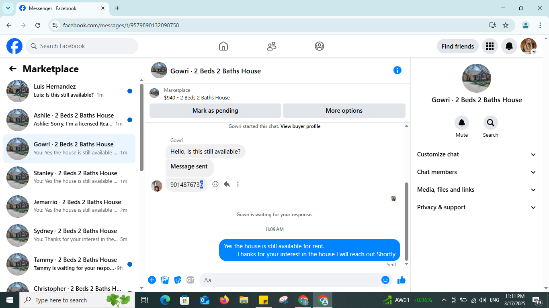The width and height of the screenshot is (549, 308).
Task: View site information icon in address bar
Action: coord(55,25)
